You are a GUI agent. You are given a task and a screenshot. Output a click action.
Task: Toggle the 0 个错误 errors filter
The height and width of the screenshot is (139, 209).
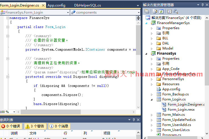point(11,126)
